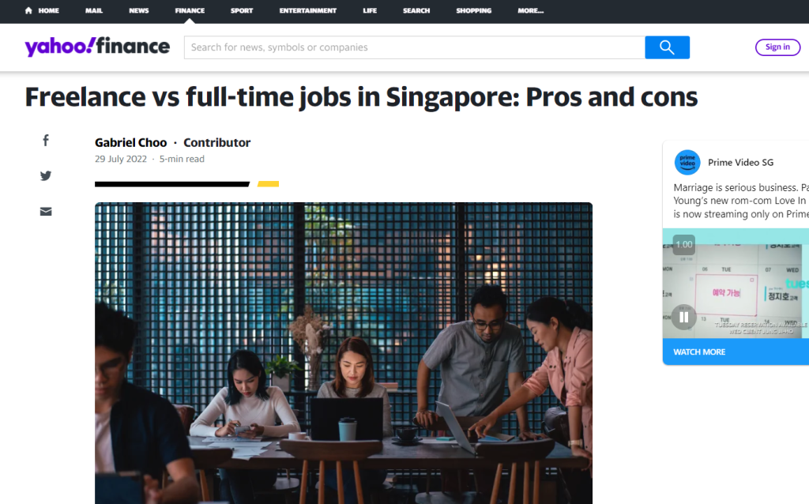Select the Finance navigation tab
This screenshot has height=504, width=809.
click(x=190, y=10)
